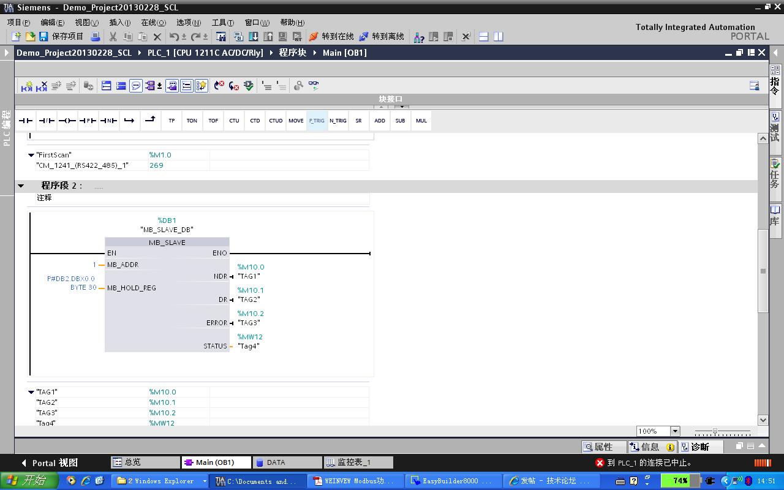Viewport: 784px width, 490px height.
Task: Insert a normally open contact
Action: pos(26,121)
